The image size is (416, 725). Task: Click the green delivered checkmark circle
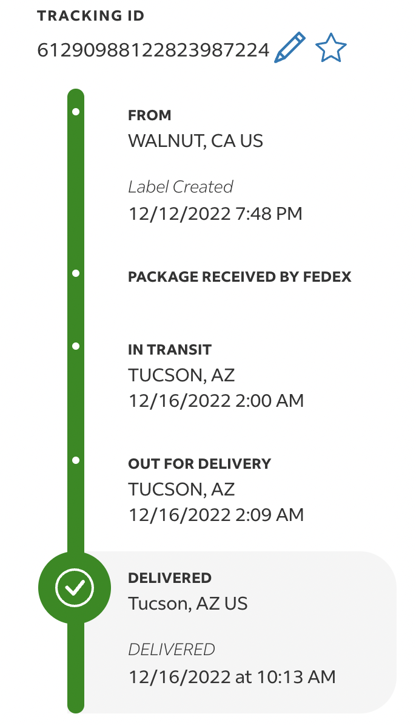pyautogui.click(x=75, y=588)
